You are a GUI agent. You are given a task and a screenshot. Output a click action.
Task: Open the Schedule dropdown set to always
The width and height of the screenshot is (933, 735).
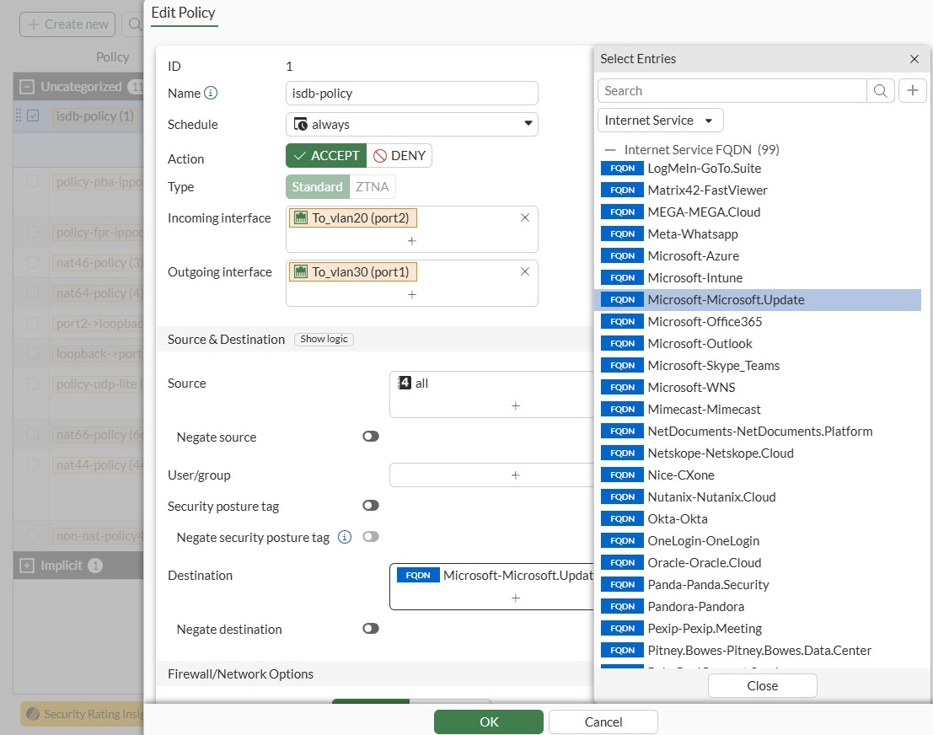point(411,124)
